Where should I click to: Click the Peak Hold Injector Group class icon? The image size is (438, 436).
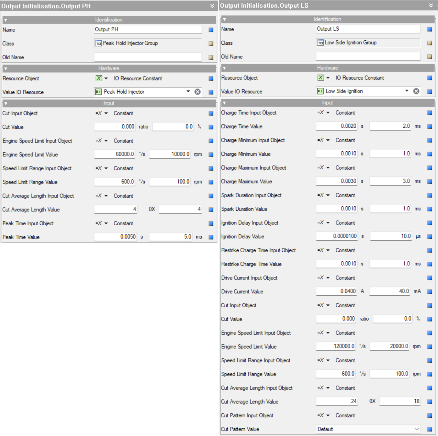[x=98, y=43]
